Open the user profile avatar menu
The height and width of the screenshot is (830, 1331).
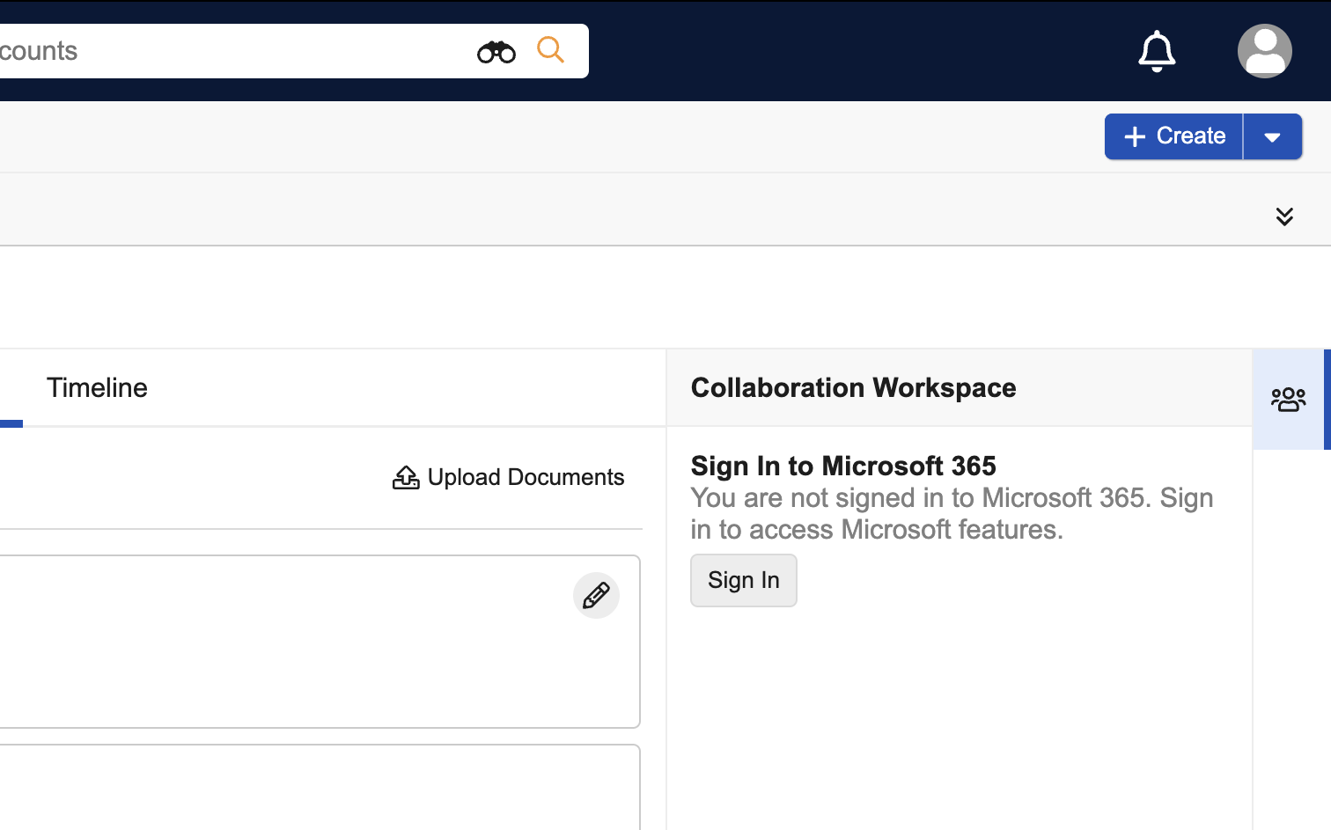pos(1264,51)
